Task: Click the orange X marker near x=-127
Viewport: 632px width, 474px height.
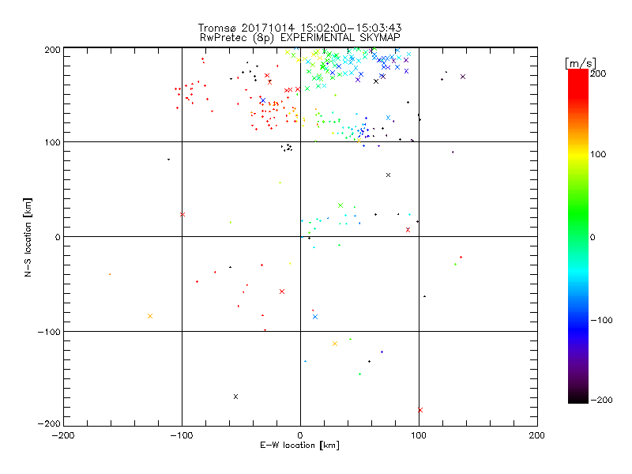Action: pos(150,316)
